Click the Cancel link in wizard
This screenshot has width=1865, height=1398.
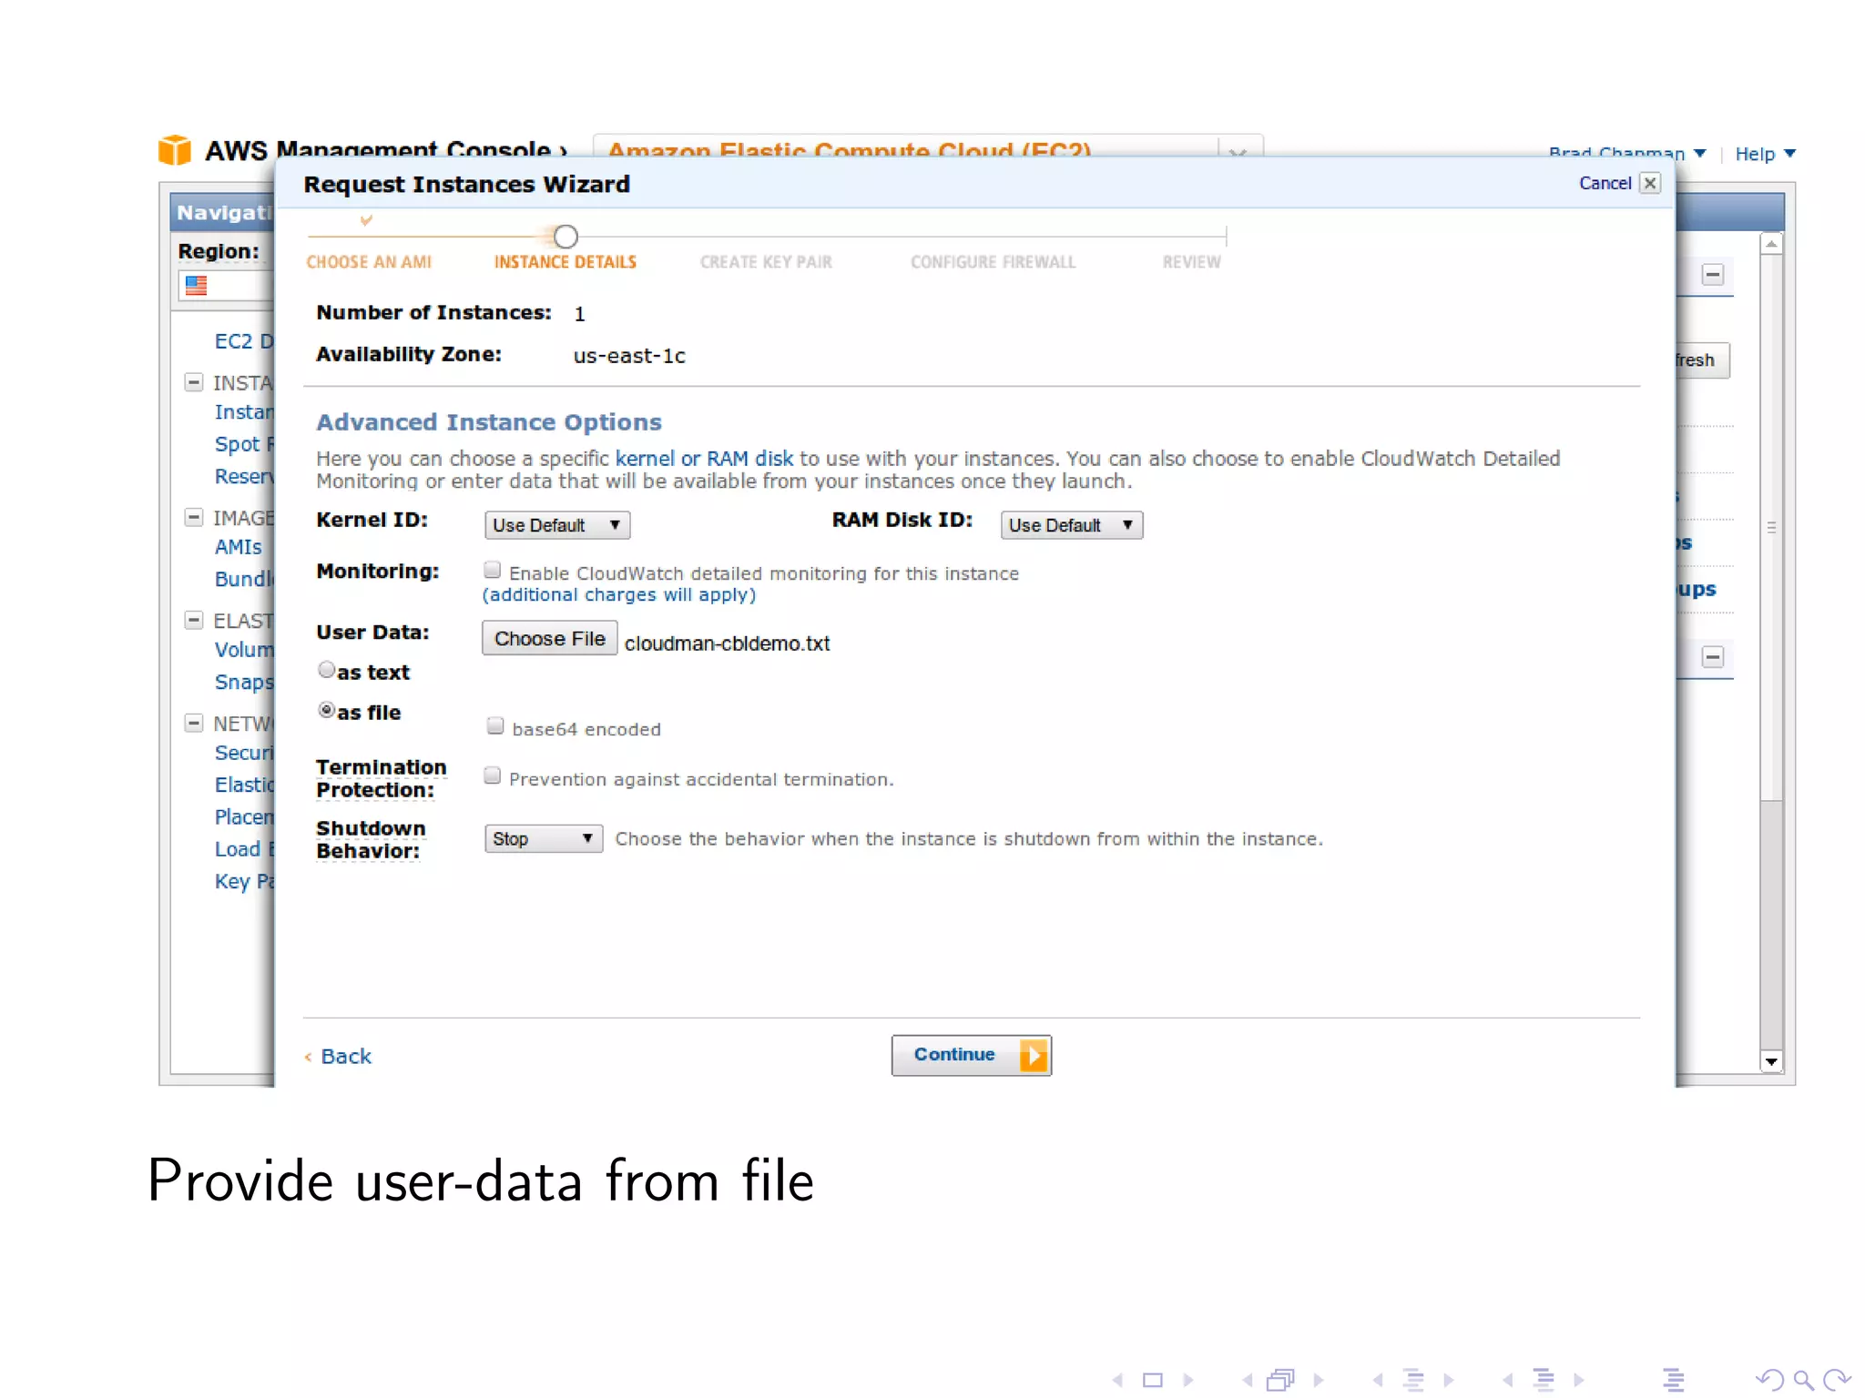[1605, 183]
